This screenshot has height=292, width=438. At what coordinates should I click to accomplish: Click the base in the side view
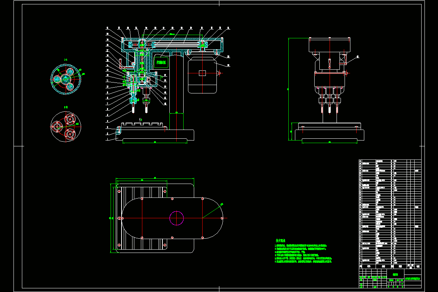[x=330, y=135]
